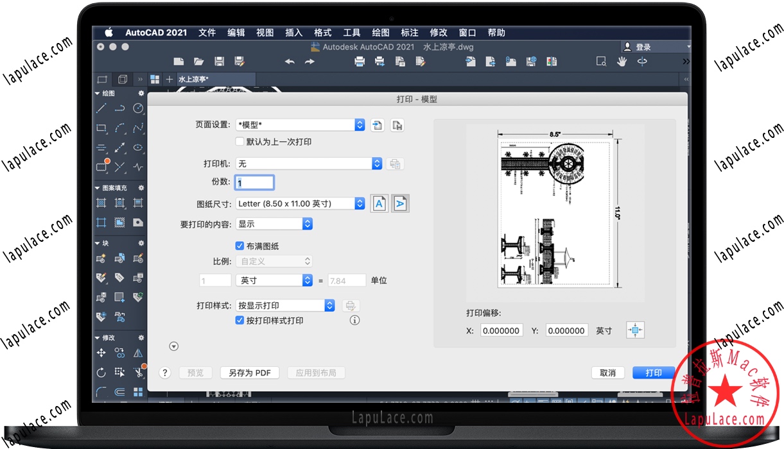Click the save floppy disk icon
Image resolution: width=784 pixels, height=449 pixels.
pyautogui.click(x=219, y=62)
